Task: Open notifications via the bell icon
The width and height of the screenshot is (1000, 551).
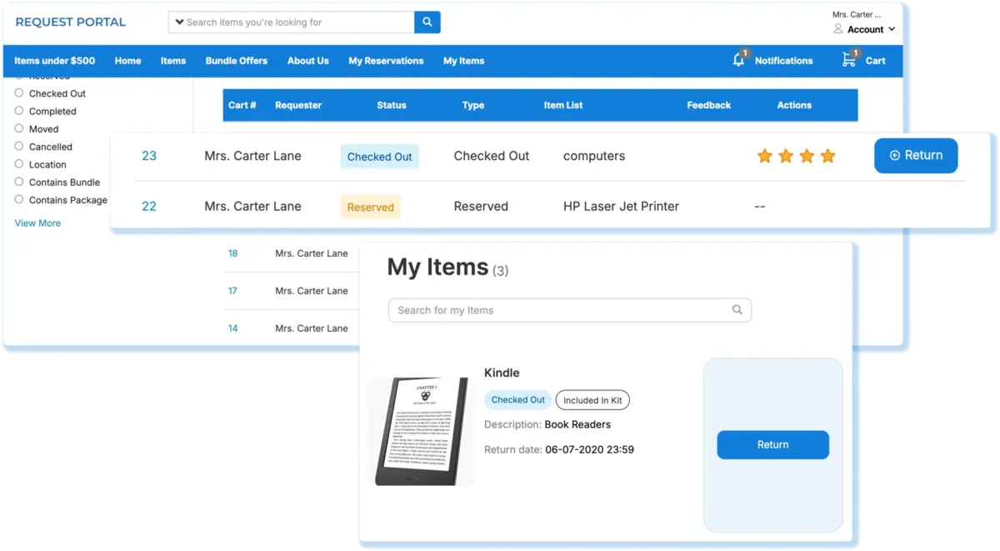Action: [x=738, y=60]
